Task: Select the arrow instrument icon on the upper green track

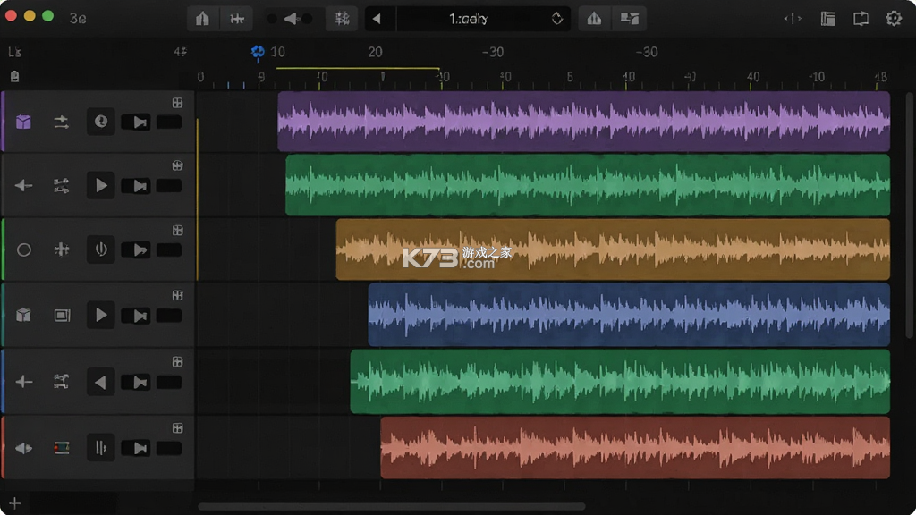Action: pos(23,186)
